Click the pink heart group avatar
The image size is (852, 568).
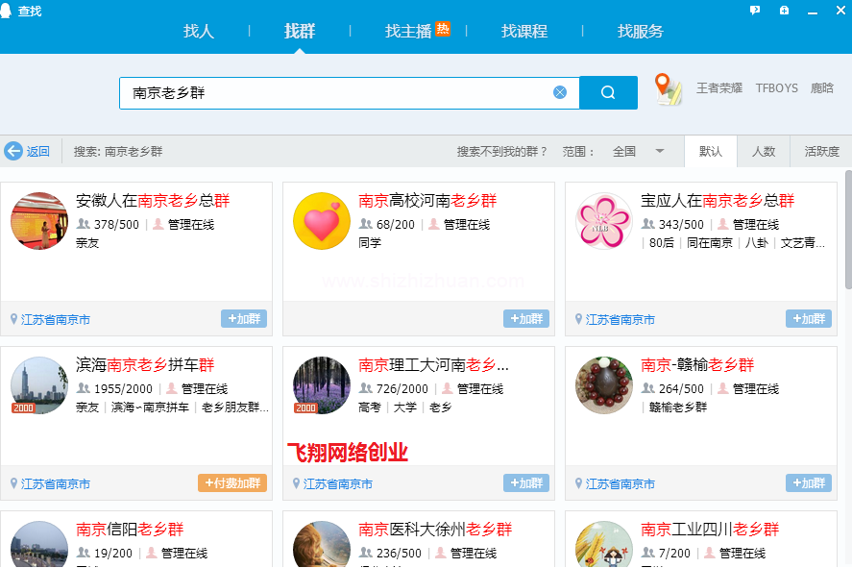(x=321, y=221)
